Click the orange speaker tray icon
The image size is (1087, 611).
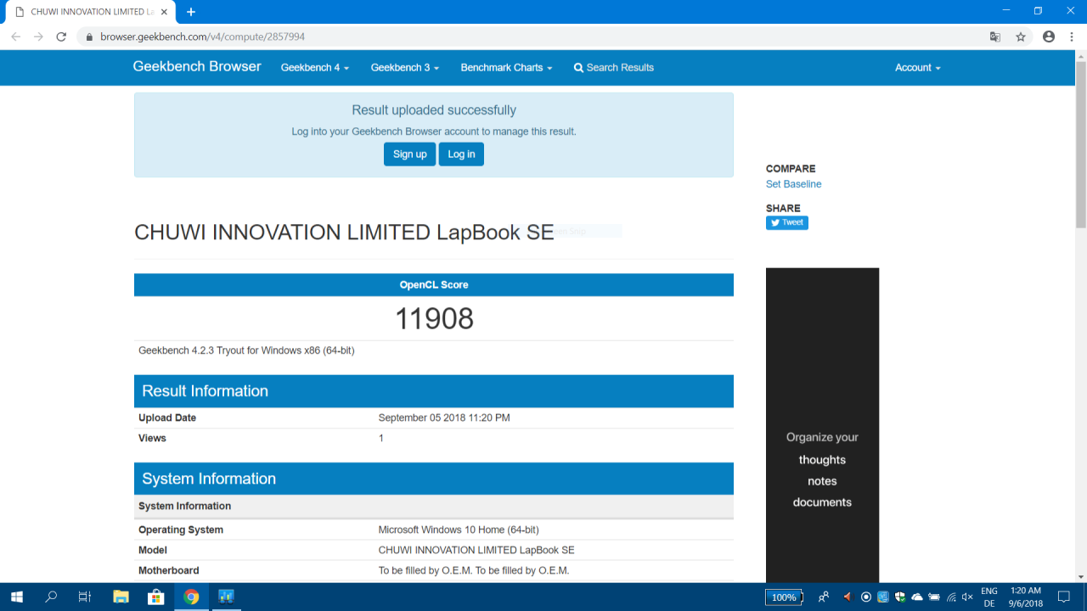point(847,597)
